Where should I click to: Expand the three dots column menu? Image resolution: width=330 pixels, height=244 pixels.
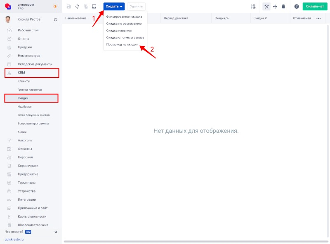(318, 18)
